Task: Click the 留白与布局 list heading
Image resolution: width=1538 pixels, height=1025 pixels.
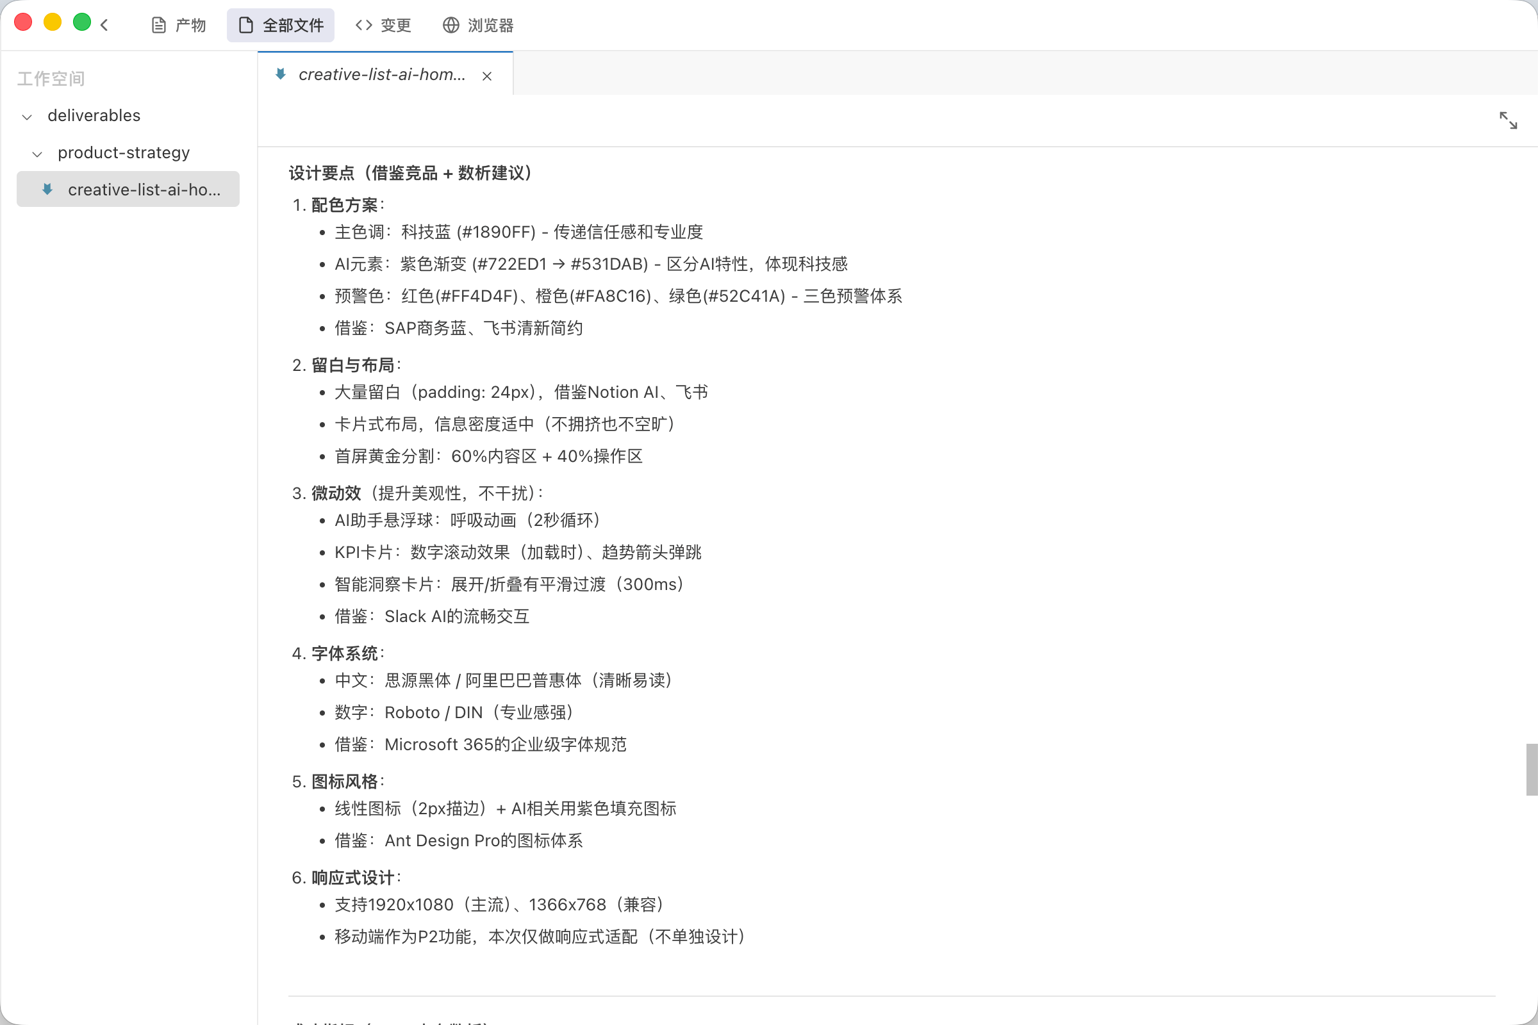Action: point(353,365)
